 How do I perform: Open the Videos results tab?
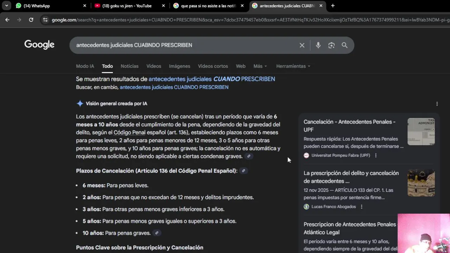pyautogui.click(x=154, y=66)
